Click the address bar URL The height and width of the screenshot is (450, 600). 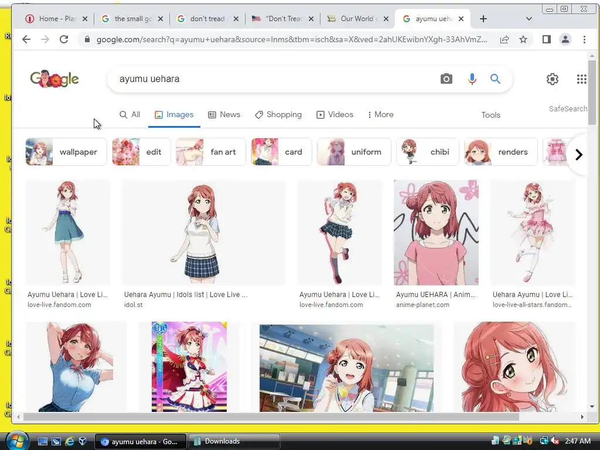click(292, 39)
